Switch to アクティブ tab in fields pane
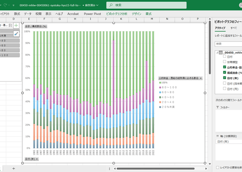 click(220, 28)
